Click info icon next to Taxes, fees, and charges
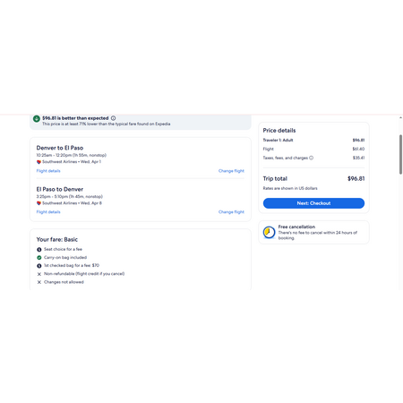403x403 pixels. coord(311,158)
